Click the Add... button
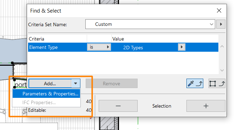The image size is (237, 130). pos(50,84)
